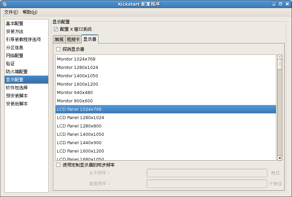Image resolution: width=292 pixels, height=197 pixels.
Task: Open the 文件(F) menu
Action: pyautogui.click(x=11, y=12)
